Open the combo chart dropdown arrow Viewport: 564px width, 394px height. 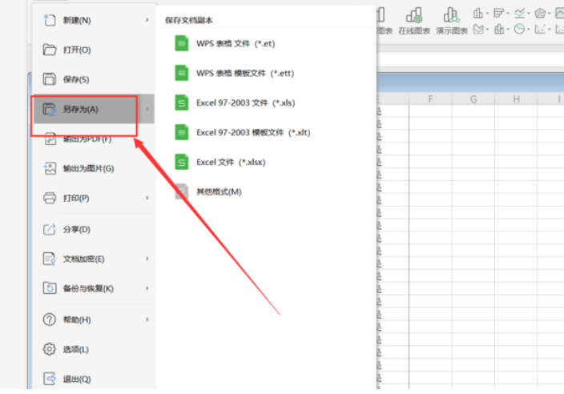(x=508, y=29)
